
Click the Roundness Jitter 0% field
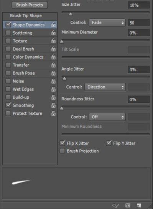click(x=139, y=99)
